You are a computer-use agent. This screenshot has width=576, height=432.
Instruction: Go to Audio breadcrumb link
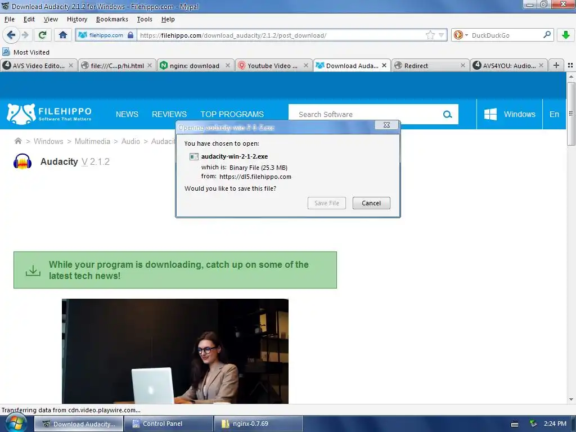[x=130, y=141]
